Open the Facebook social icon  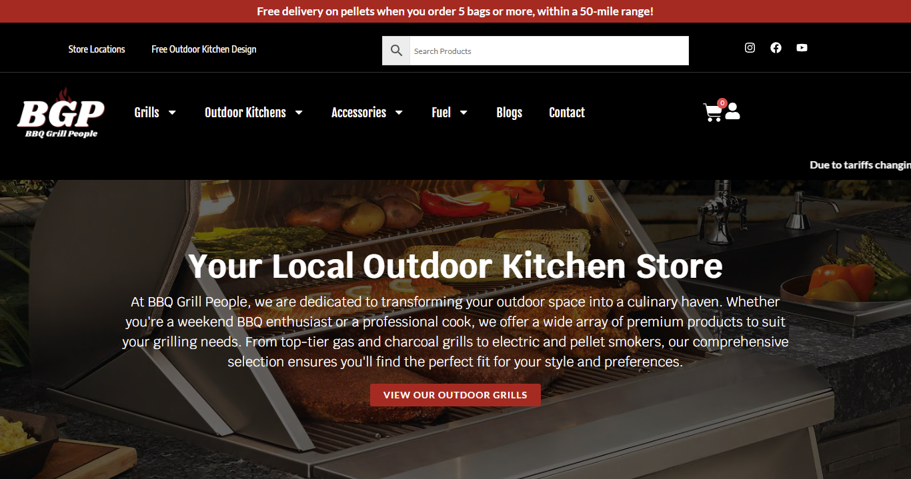pos(776,48)
